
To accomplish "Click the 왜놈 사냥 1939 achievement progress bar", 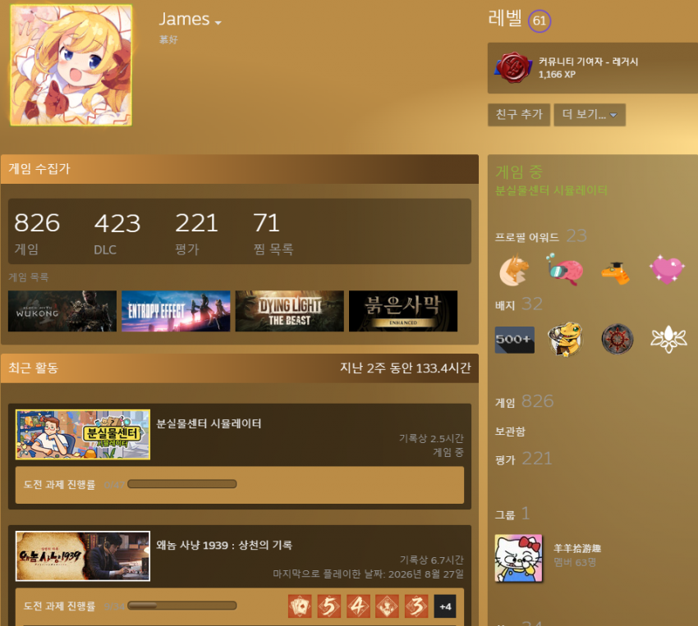I will point(182,605).
